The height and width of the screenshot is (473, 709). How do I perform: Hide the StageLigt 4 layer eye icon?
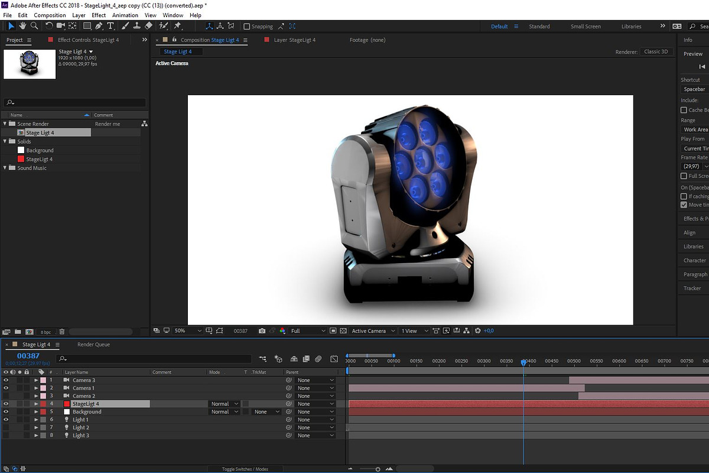tap(6, 404)
